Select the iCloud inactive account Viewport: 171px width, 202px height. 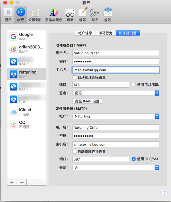point(27,112)
